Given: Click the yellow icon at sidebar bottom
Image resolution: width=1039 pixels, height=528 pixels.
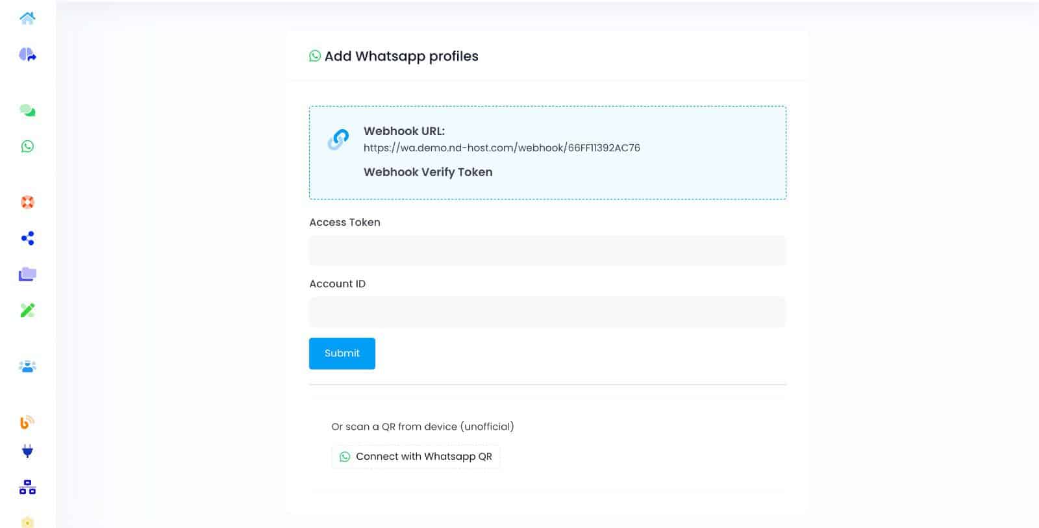Looking at the screenshot, I should click(27, 522).
